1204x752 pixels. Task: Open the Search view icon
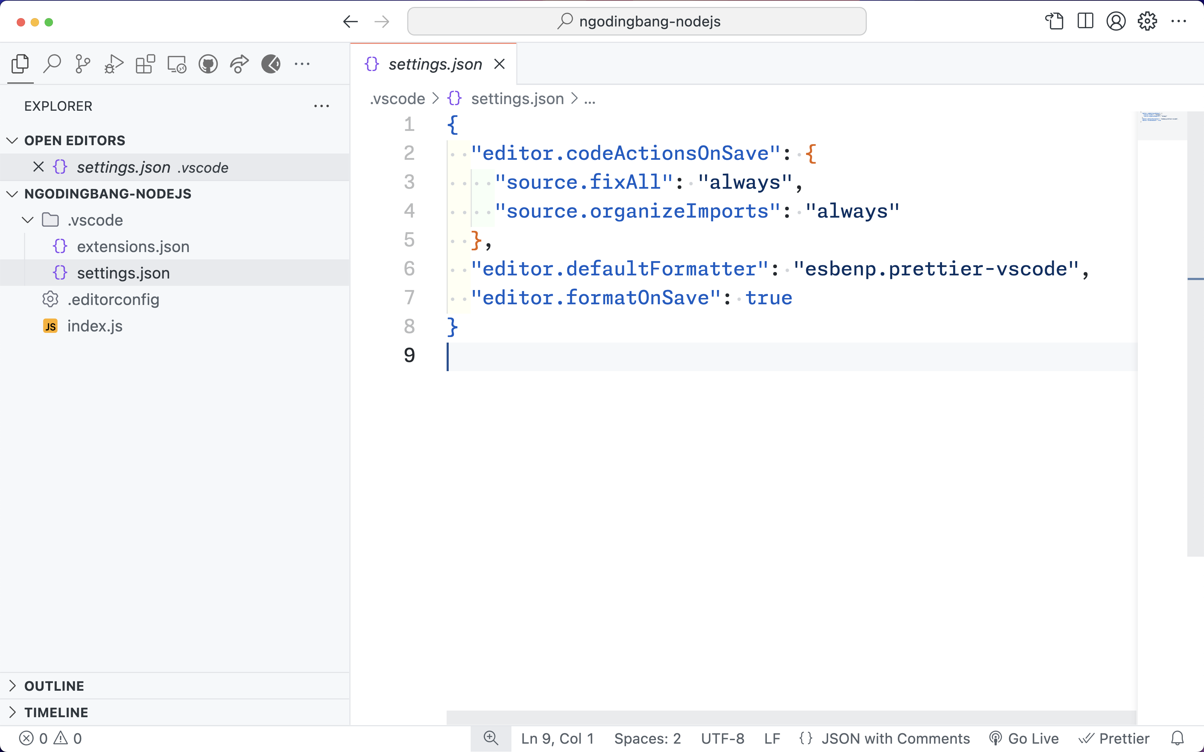point(52,64)
